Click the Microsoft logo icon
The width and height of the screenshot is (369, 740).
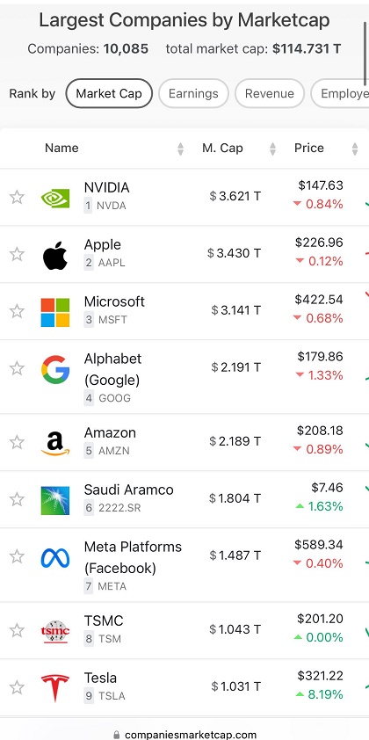[55, 312]
